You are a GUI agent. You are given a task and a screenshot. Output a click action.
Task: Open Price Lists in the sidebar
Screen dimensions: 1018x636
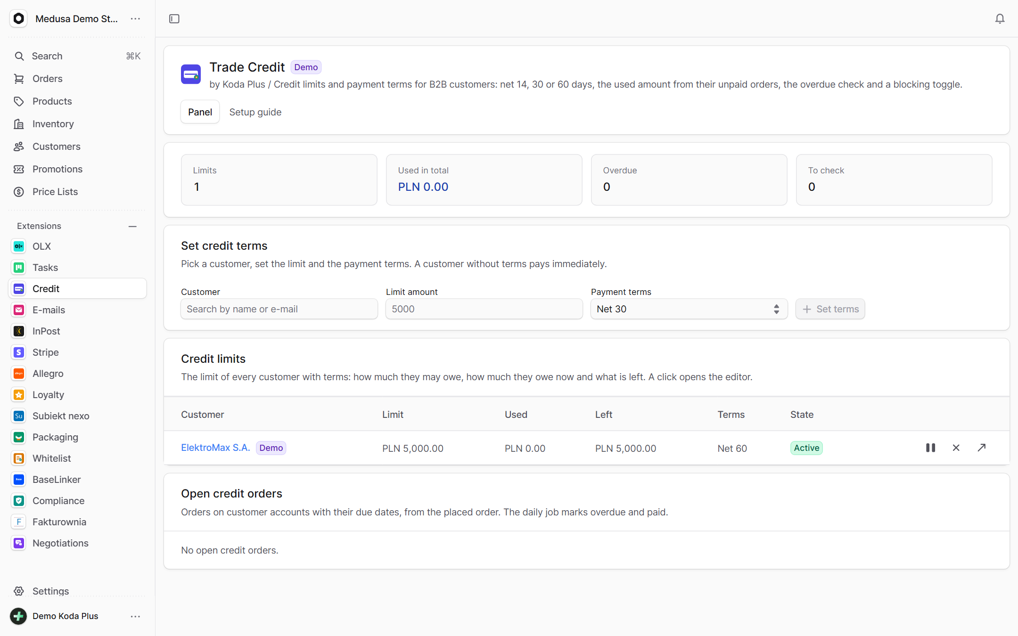pos(78,192)
